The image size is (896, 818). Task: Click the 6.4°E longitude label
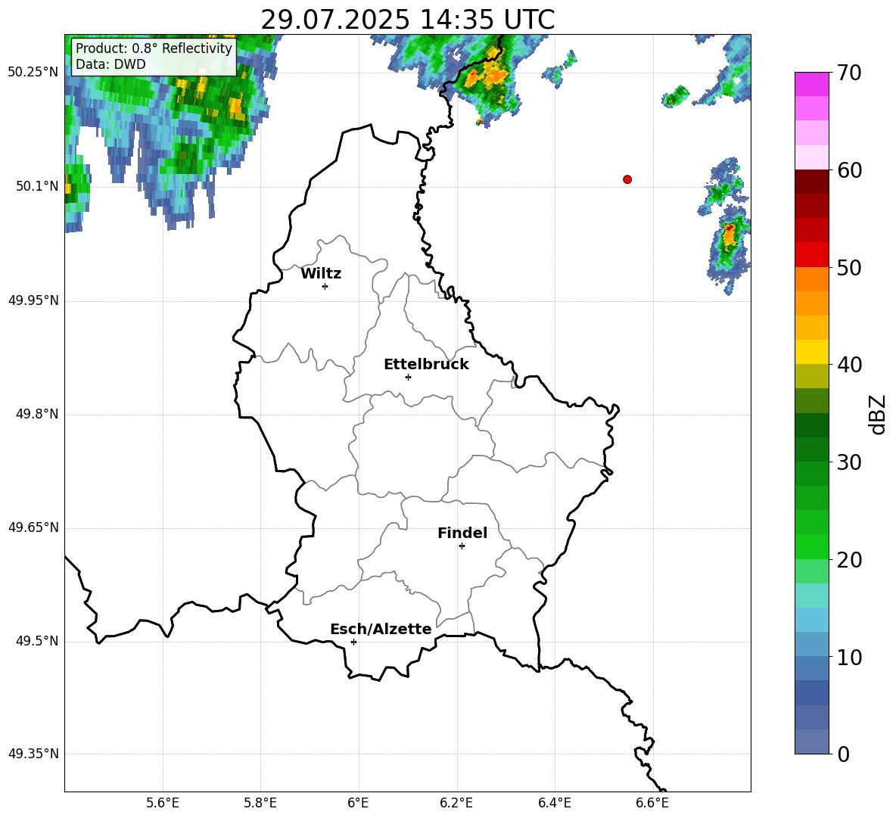pyautogui.click(x=554, y=803)
